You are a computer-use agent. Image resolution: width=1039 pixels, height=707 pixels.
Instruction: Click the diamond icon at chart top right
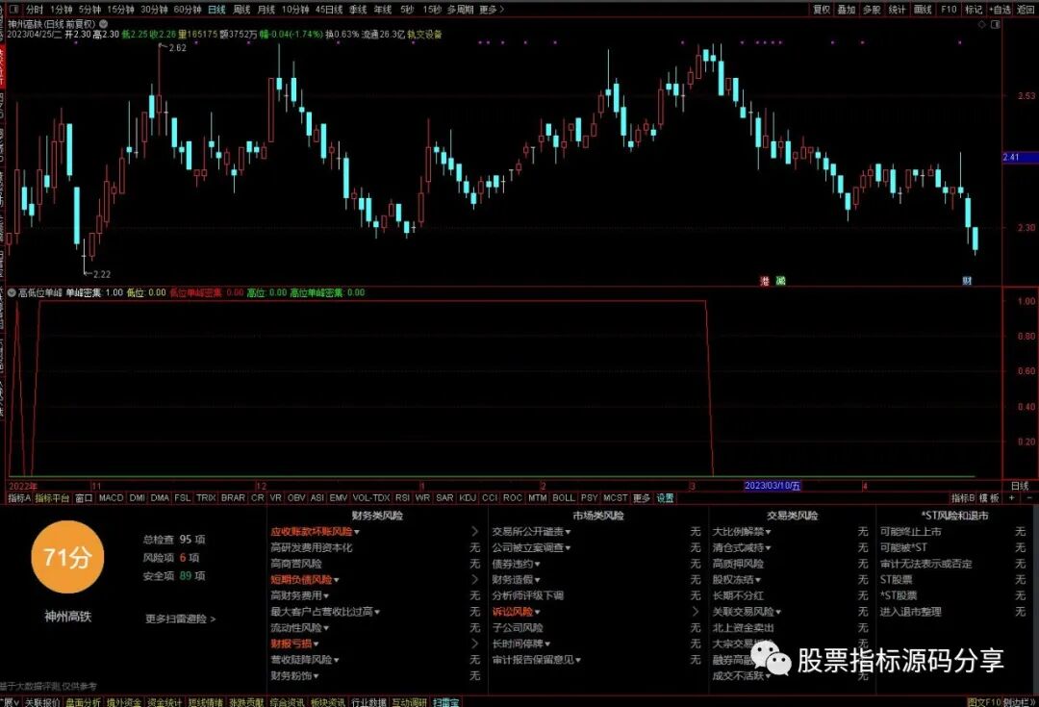(982, 24)
